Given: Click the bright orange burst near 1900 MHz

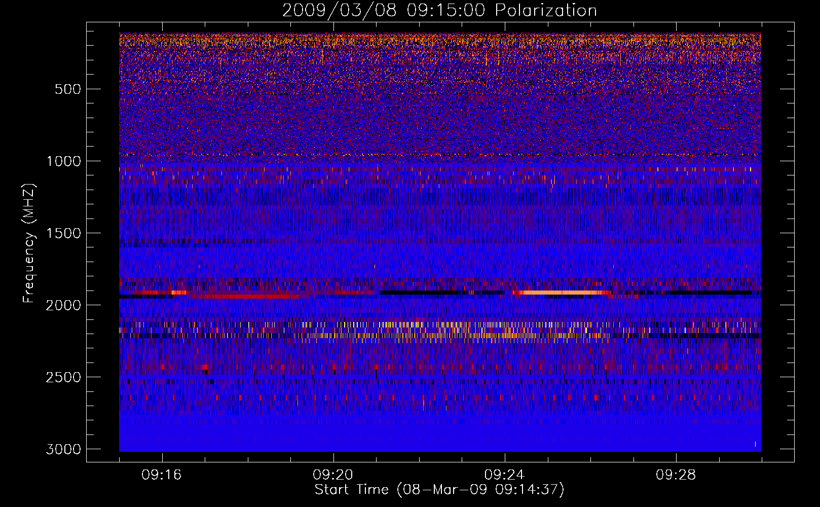Looking at the screenshot, I should point(561,293).
